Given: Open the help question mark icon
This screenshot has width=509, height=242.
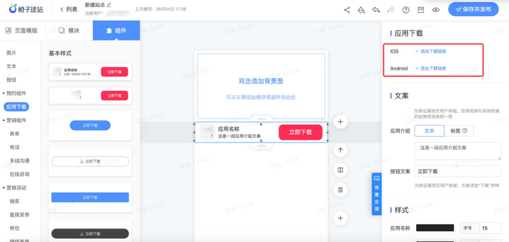Looking at the screenshot, I should point(406,10).
